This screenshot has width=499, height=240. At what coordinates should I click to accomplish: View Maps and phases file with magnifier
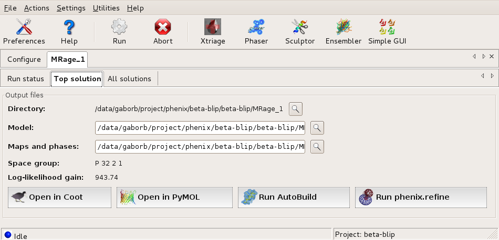317,147
